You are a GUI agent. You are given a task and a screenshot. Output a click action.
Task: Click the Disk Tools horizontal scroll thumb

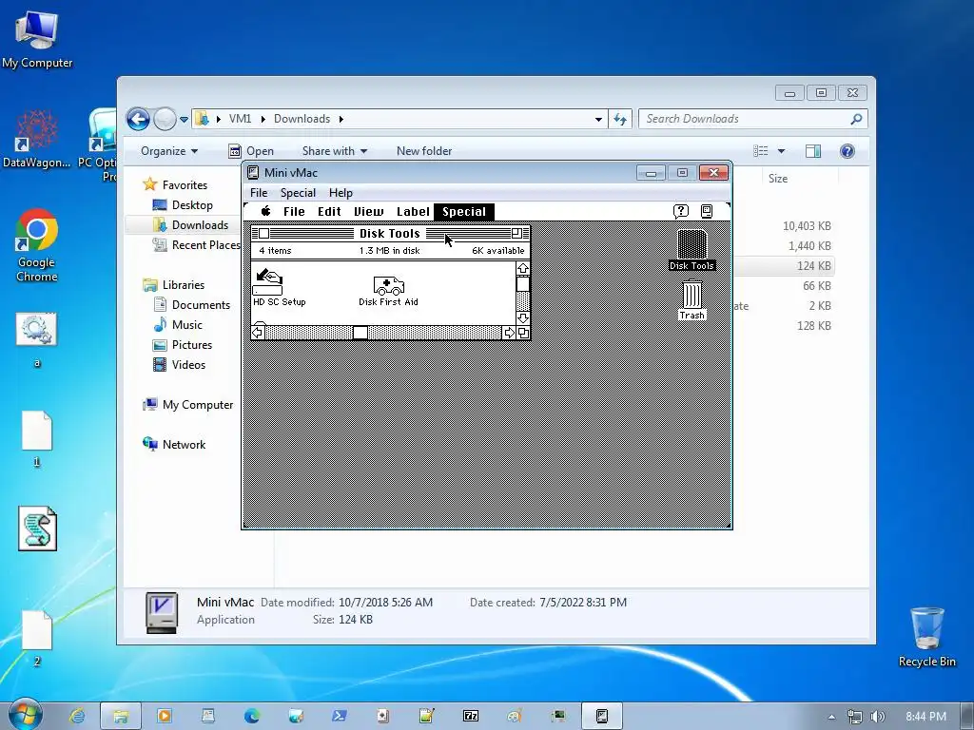pos(360,333)
